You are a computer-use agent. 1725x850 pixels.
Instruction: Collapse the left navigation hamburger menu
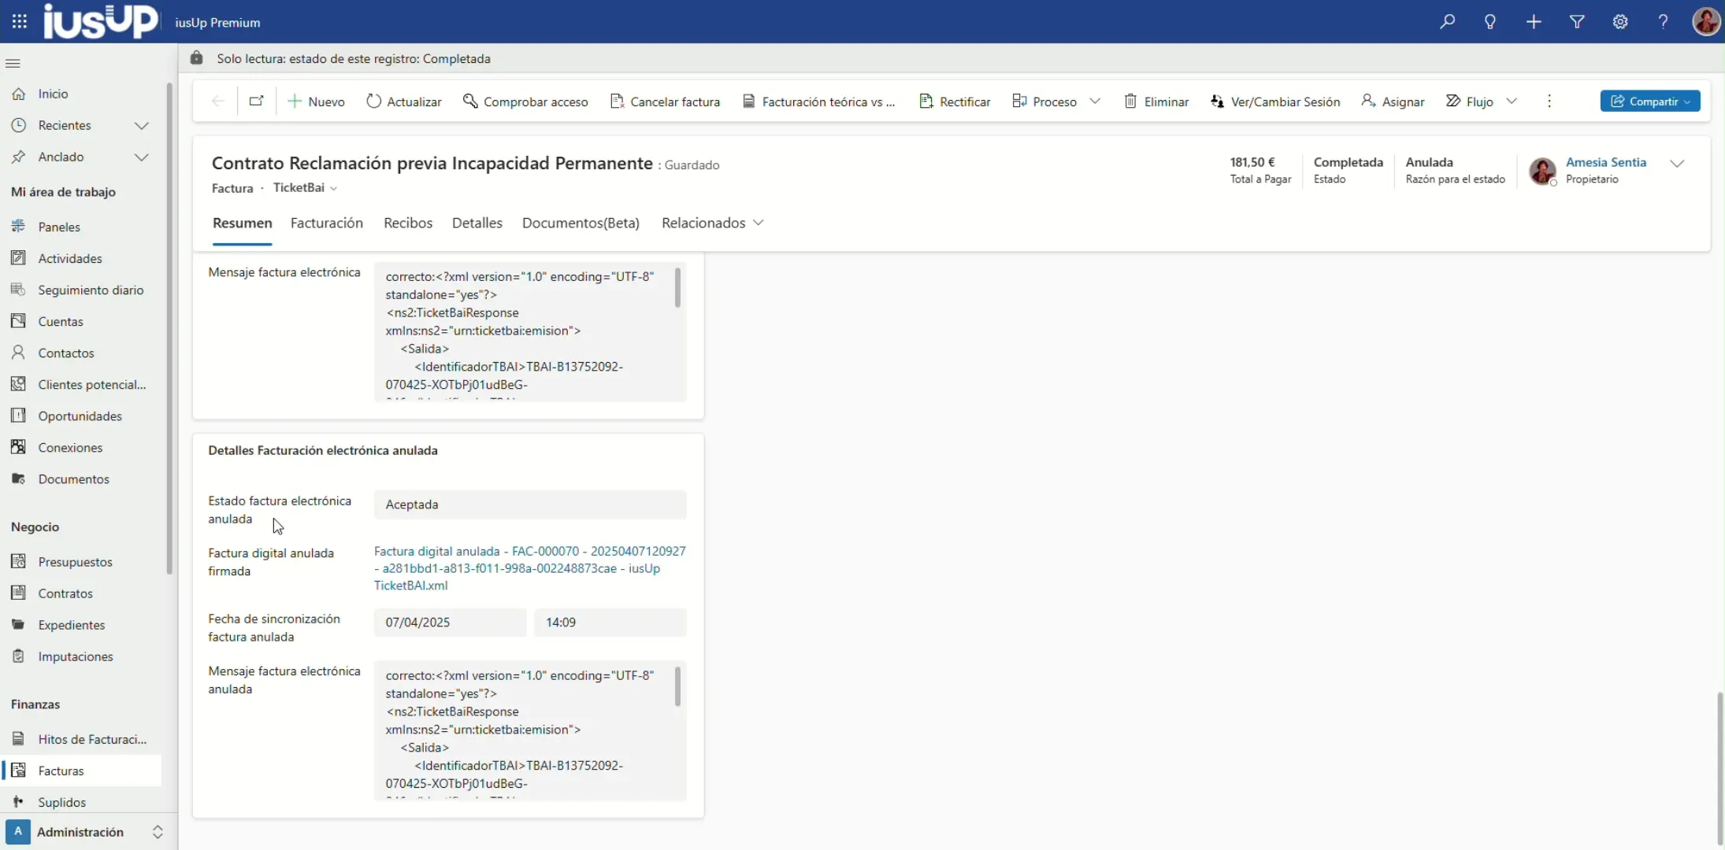[x=13, y=63]
